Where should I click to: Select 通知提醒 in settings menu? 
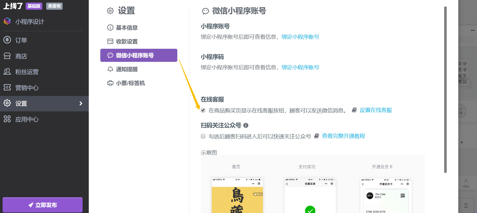click(x=126, y=69)
